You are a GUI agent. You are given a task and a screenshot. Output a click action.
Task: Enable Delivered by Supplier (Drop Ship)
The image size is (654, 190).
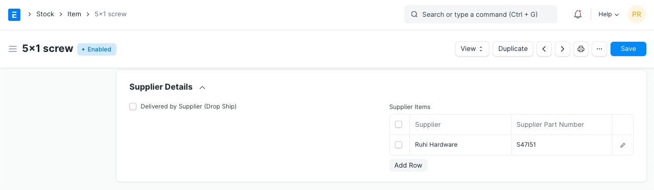point(133,106)
